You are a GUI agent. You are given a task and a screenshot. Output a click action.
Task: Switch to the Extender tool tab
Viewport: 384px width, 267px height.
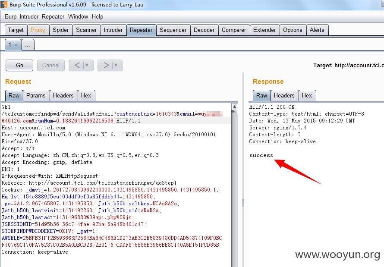[x=264, y=30]
